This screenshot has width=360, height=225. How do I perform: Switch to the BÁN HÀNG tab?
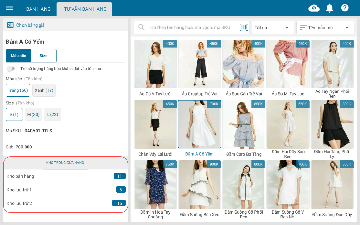point(38,9)
